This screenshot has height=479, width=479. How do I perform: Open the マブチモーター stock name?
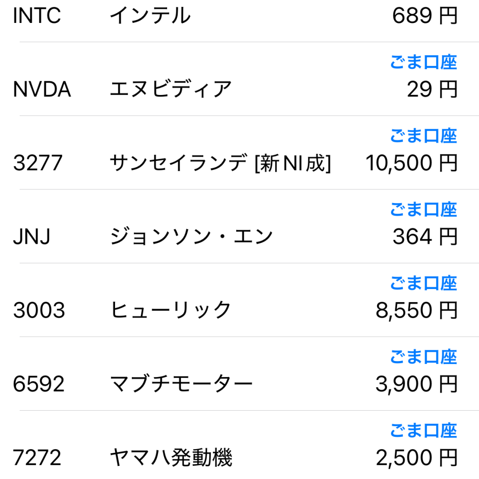(x=181, y=384)
